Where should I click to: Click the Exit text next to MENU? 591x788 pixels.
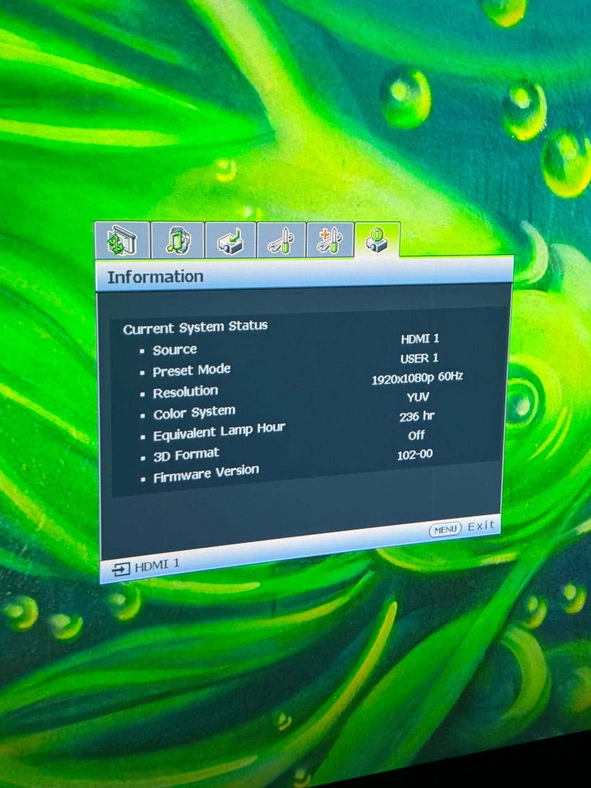481,526
